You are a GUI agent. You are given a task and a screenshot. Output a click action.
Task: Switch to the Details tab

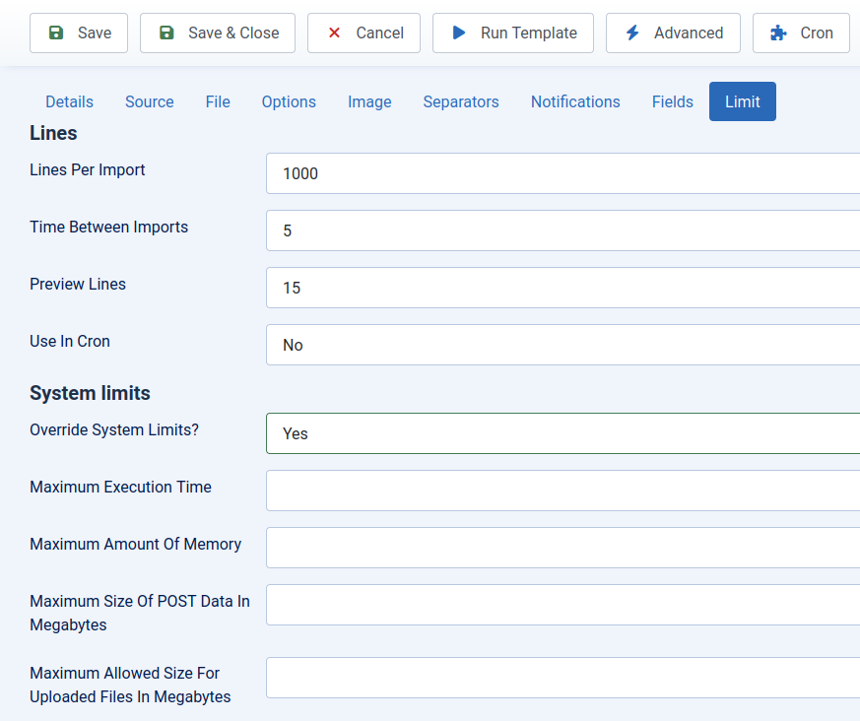pos(69,101)
